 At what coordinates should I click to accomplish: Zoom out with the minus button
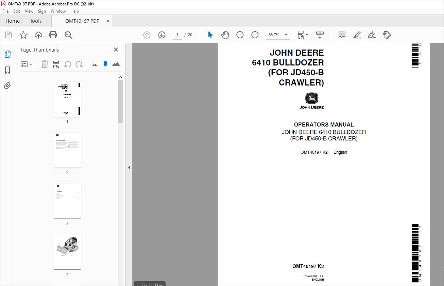tap(240, 35)
